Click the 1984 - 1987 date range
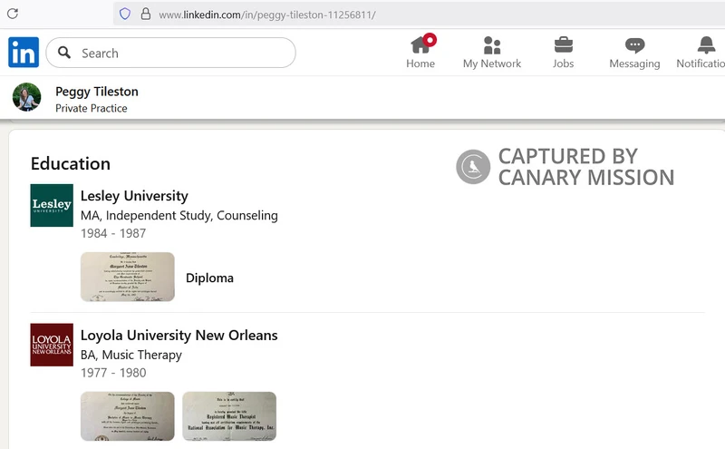Viewport: 725px width, 449px height. click(113, 233)
